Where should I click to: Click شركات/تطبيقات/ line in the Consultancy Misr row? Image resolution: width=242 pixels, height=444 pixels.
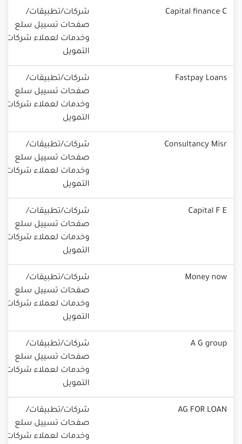point(58,144)
